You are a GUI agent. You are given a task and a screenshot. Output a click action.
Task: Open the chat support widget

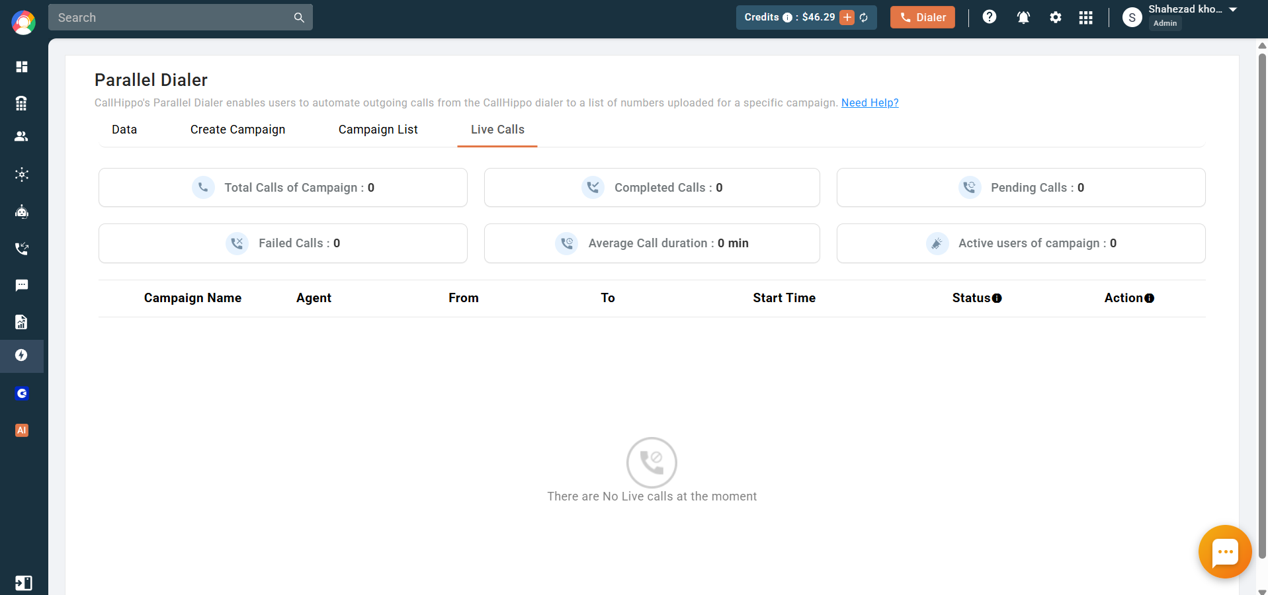tap(1225, 552)
